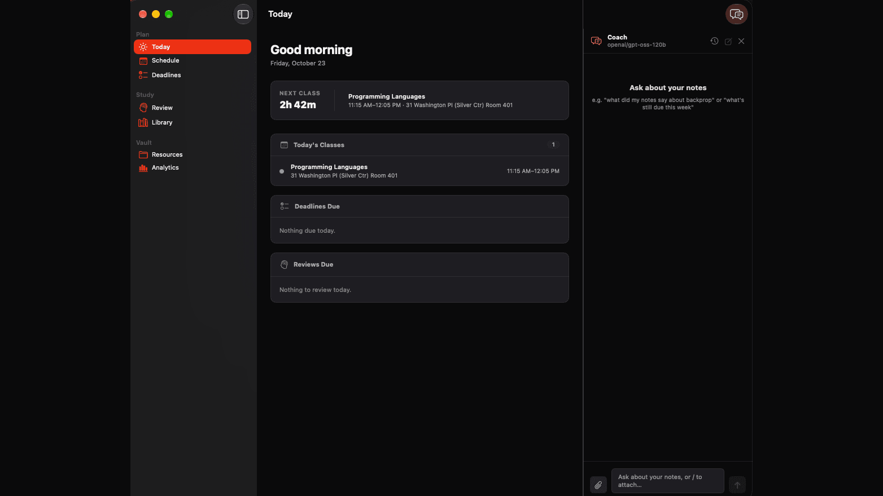This screenshot has height=496, width=883.
Task: Open the Review section
Action: [x=193, y=108]
